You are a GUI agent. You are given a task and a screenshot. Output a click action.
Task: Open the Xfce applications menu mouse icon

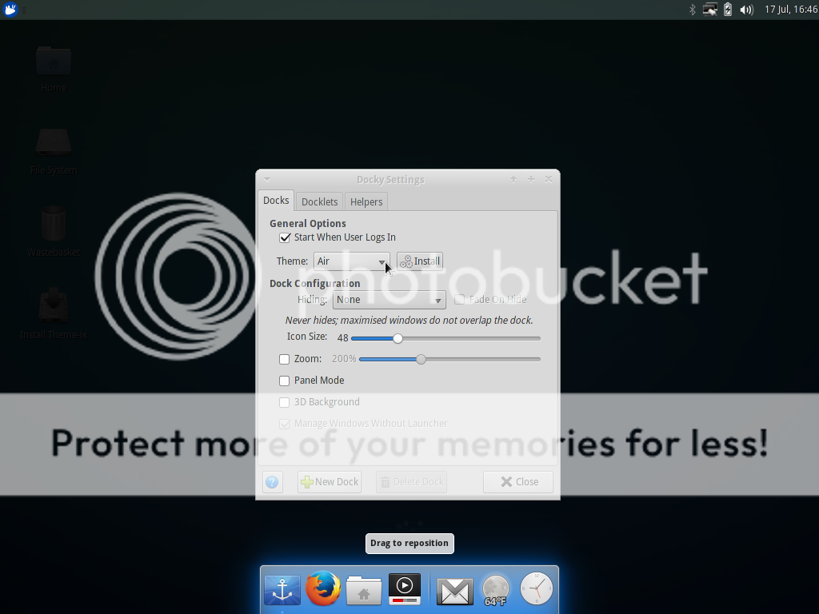pyautogui.click(x=10, y=10)
